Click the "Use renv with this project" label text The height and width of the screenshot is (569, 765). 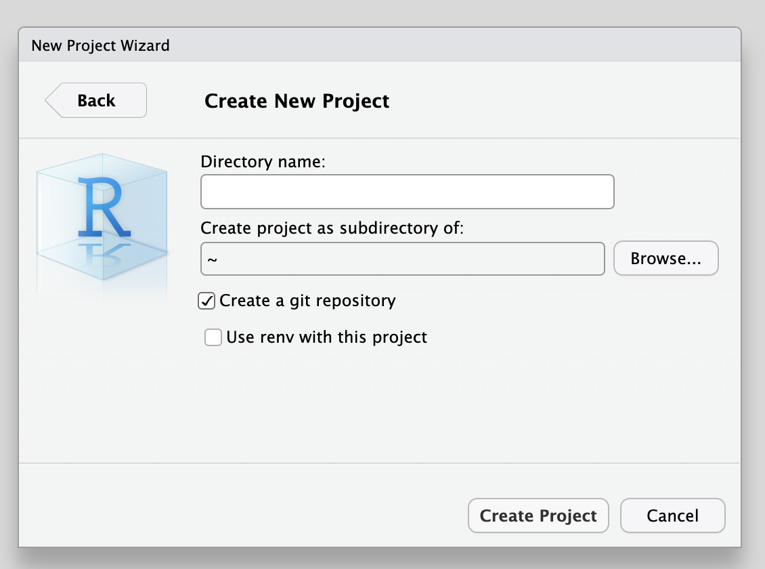(326, 337)
